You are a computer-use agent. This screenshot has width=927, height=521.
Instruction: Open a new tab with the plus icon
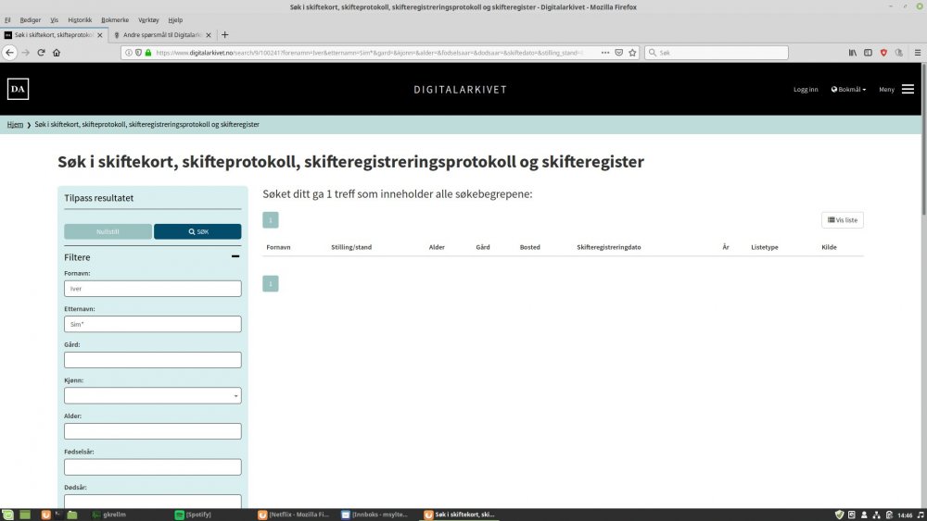(x=225, y=34)
